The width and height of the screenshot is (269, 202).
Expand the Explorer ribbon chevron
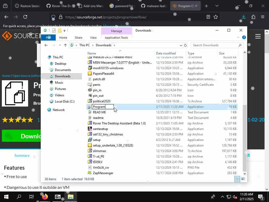[x=238, y=37]
